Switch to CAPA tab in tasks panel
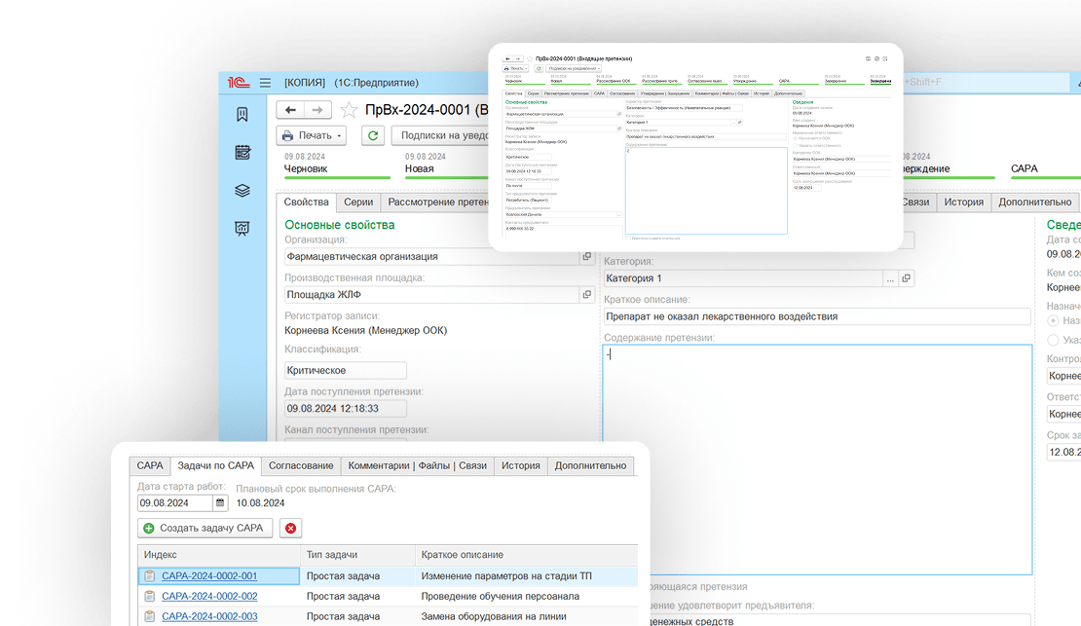 (x=150, y=466)
